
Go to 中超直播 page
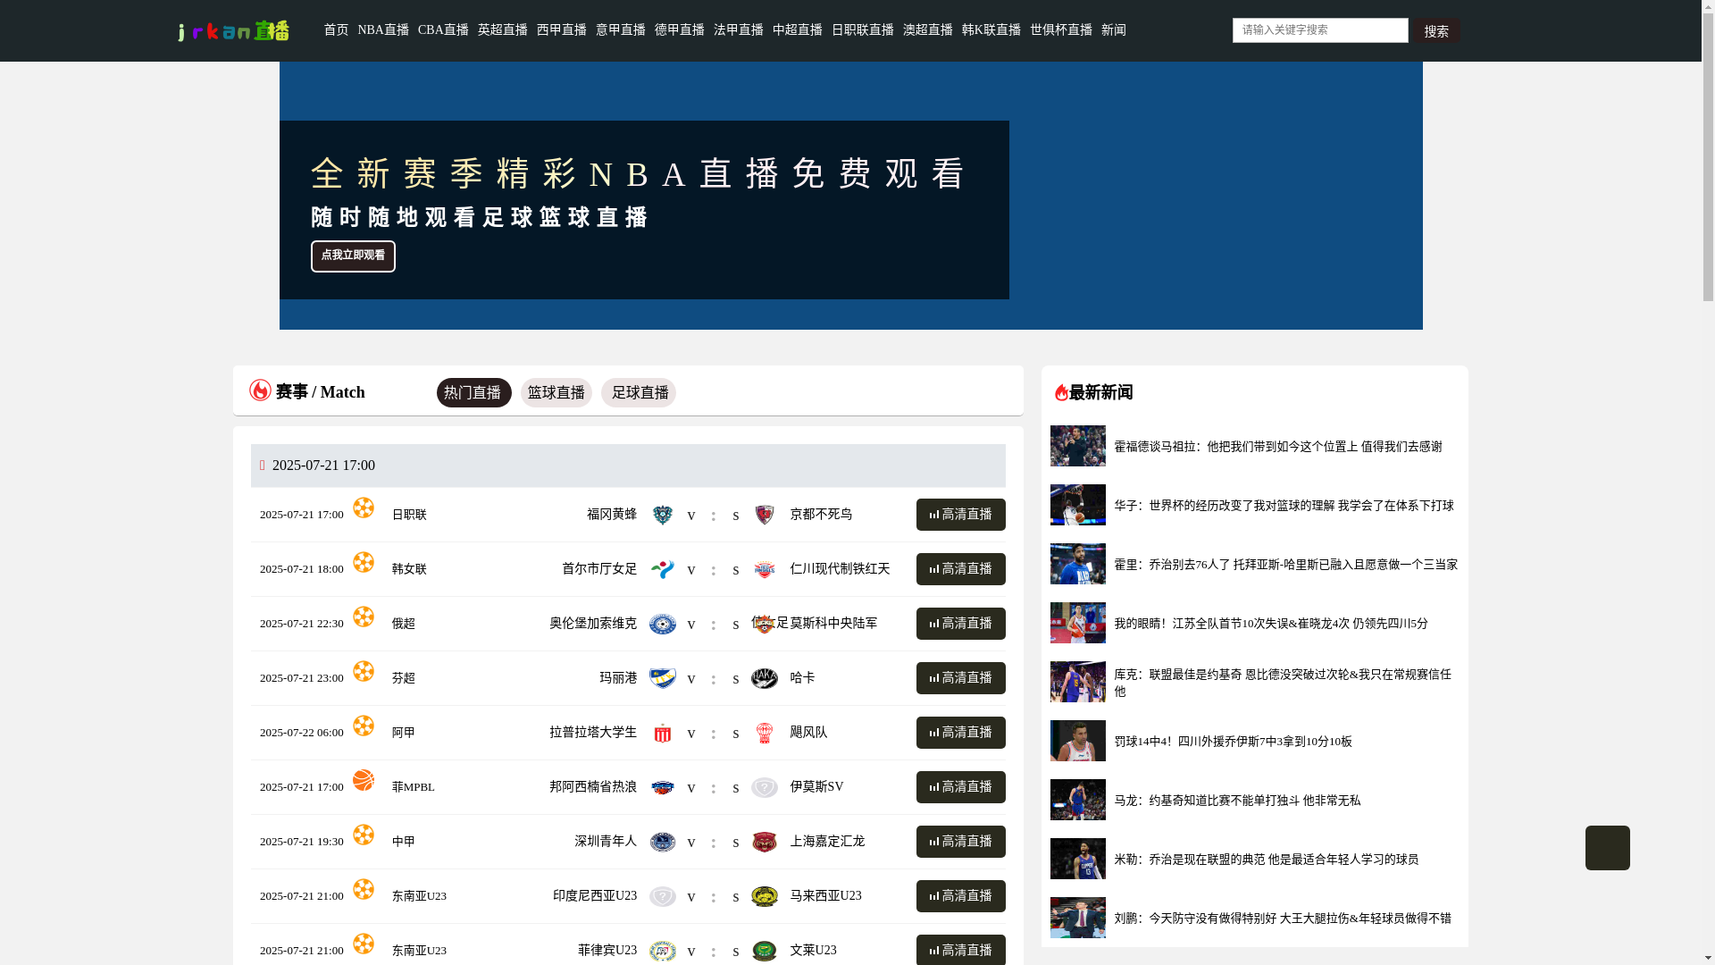click(798, 30)
